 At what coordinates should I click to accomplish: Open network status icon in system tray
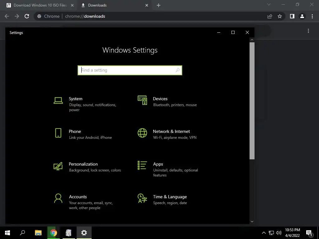tap(271, 233)
